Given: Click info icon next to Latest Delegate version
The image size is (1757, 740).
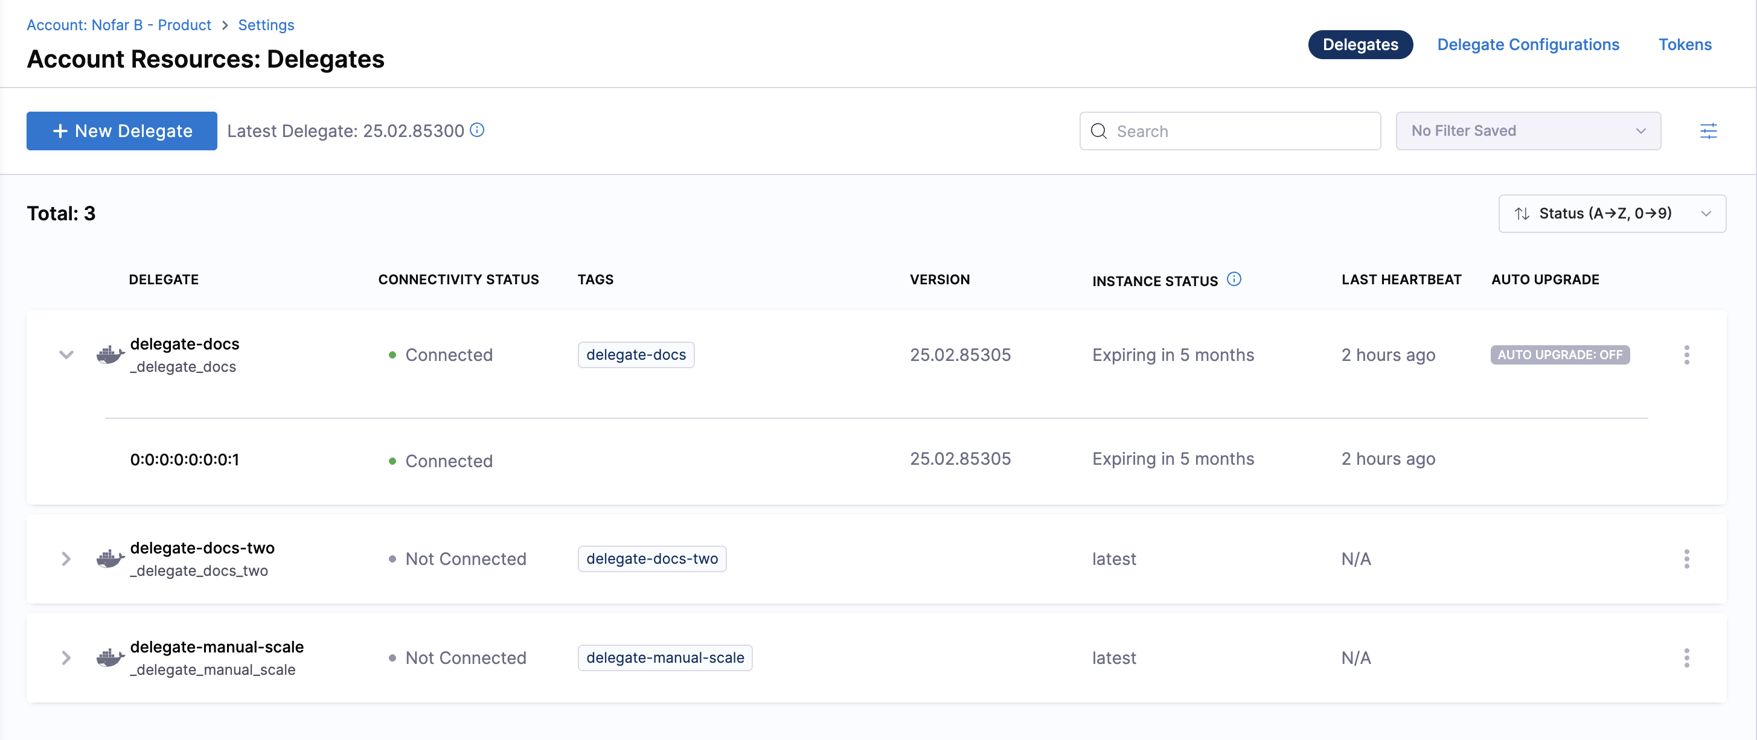Looking at the screenshot, I should tap(478, 130).
